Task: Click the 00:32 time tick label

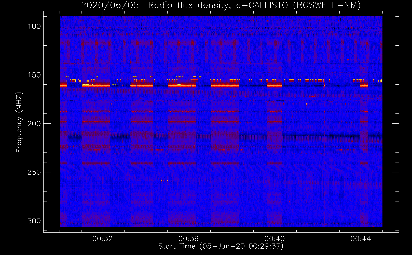Action: [103, 239]
